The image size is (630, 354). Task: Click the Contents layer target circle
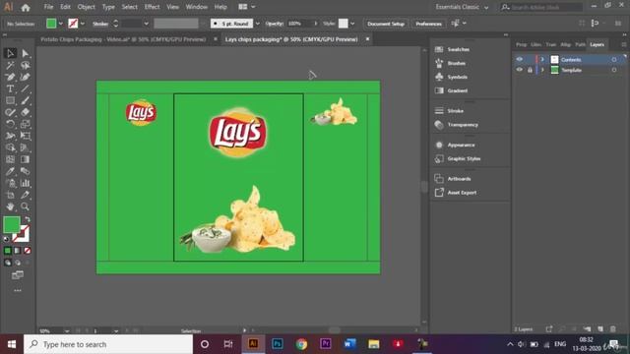[614, 59]
